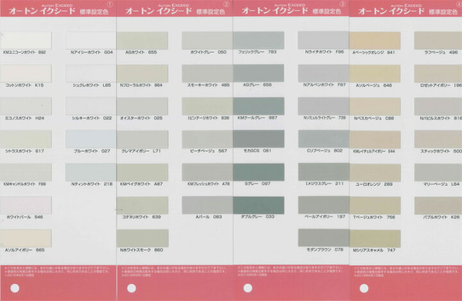Select the ホワイトパール 546 color chip
The height and width of the screenshot is (301, 462).
click(26, 205)
